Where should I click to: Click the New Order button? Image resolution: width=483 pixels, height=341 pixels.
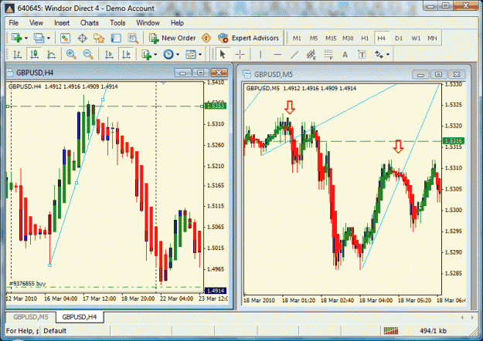pos(172,38)
